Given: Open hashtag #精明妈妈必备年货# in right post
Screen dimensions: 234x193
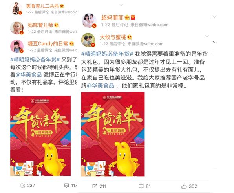Looking at the screenshot, I should (x=107, y=54).
